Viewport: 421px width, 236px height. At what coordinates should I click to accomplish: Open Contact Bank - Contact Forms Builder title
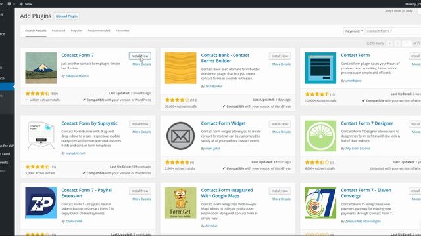pos(225,58)
